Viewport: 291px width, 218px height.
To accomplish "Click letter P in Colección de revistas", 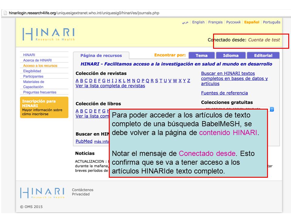I will pyautogui.click(x=143, y=81).
